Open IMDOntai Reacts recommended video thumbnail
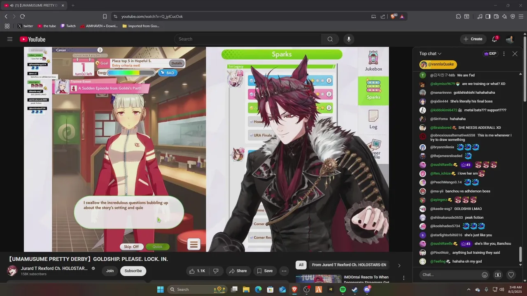 [318, 279]
